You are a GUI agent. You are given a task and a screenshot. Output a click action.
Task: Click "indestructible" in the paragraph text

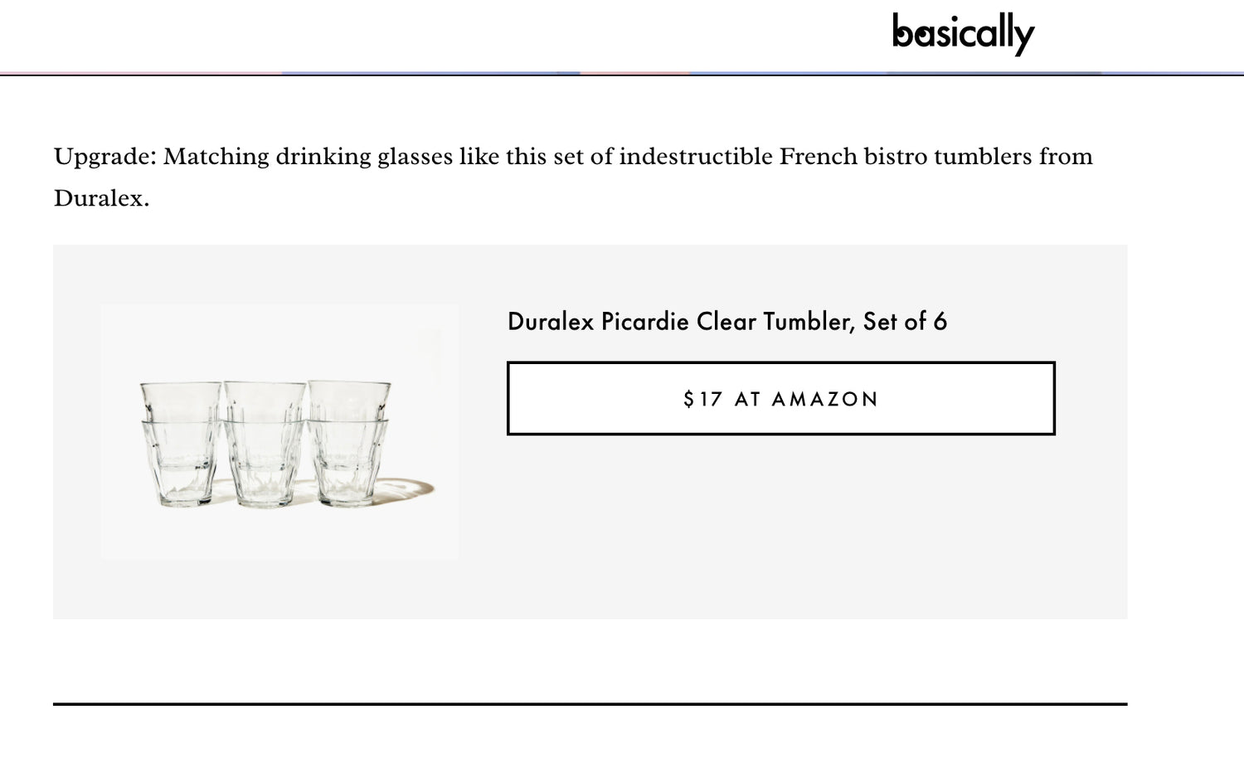click(x=695, y=157)
